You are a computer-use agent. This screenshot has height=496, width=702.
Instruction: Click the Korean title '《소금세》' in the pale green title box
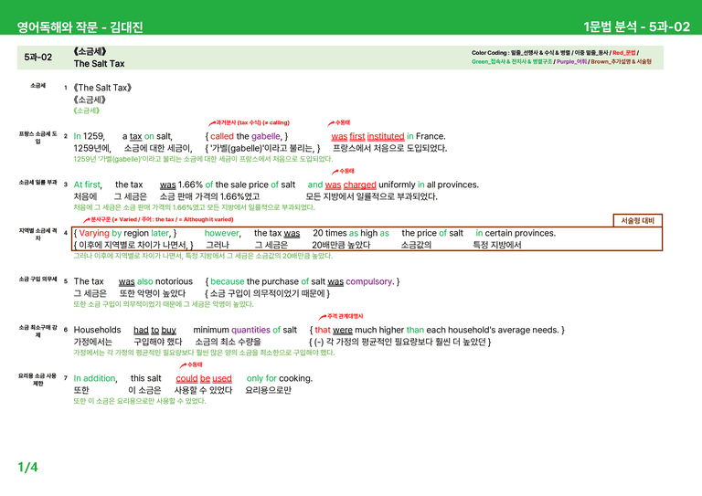(x=90, y=51)
